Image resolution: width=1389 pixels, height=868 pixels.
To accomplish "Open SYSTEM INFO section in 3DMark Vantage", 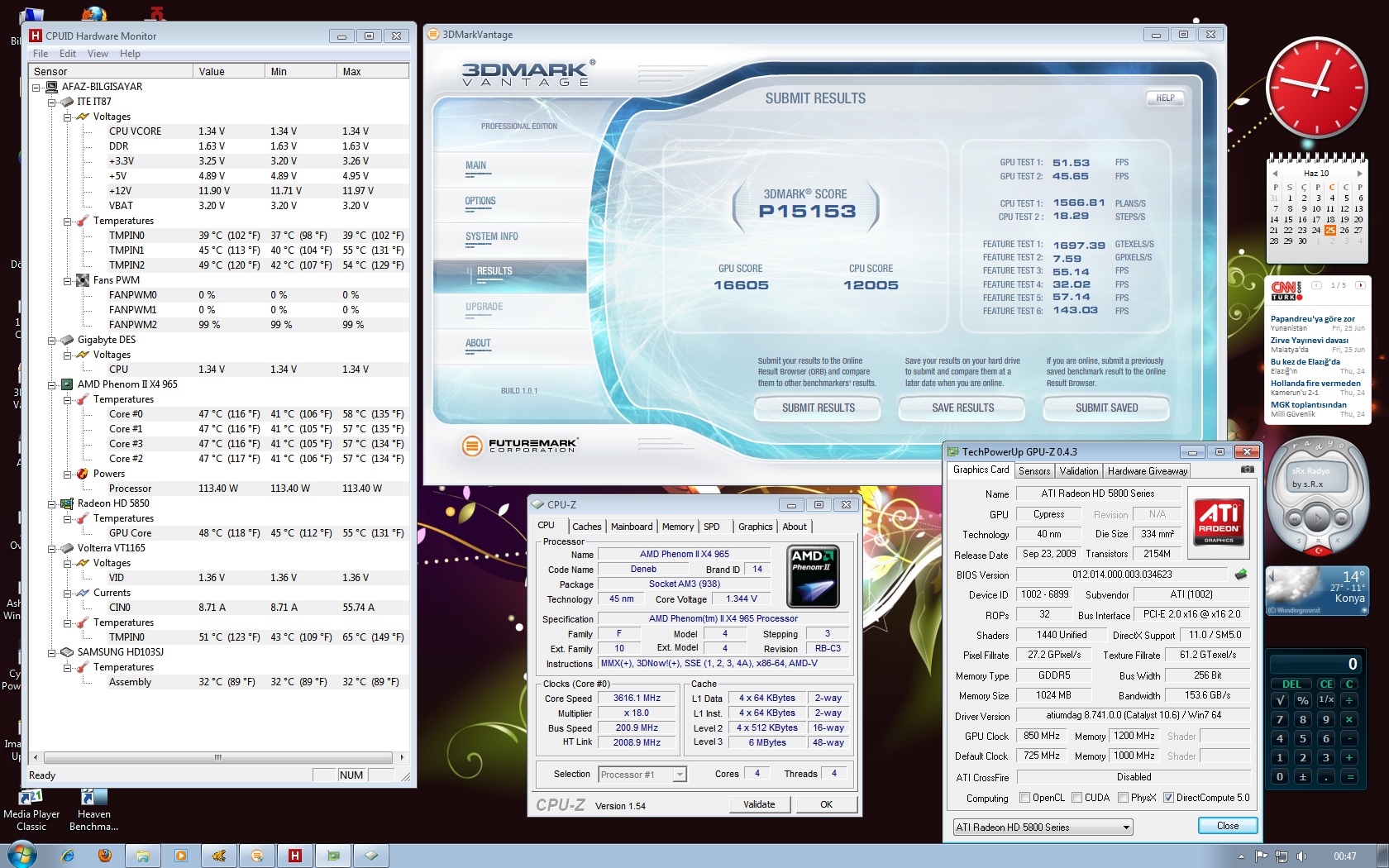I will (x=492, y=236).
